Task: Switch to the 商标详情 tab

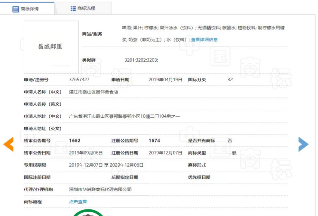Action: [x=29, y=9]
